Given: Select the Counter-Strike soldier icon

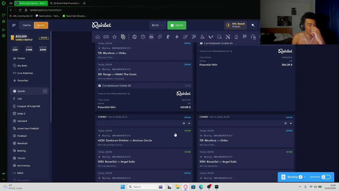Looking at the screenshot, I should tap(168, 37).
